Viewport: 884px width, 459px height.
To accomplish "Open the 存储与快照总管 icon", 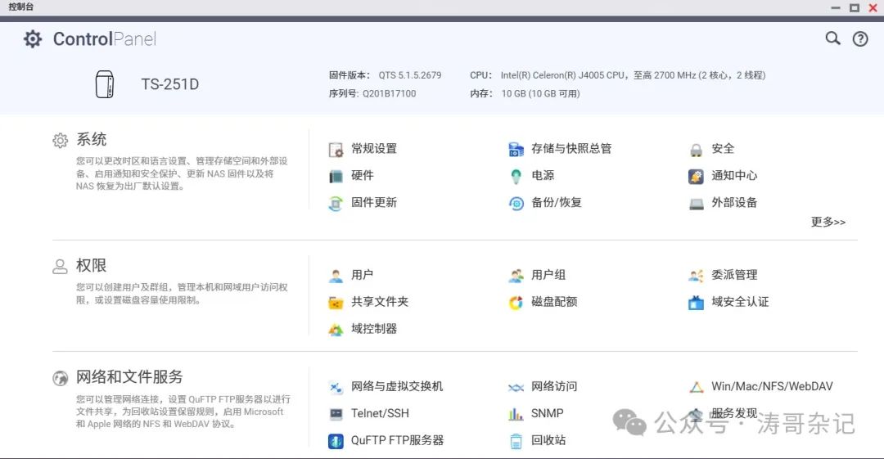I will pos(516,150).
